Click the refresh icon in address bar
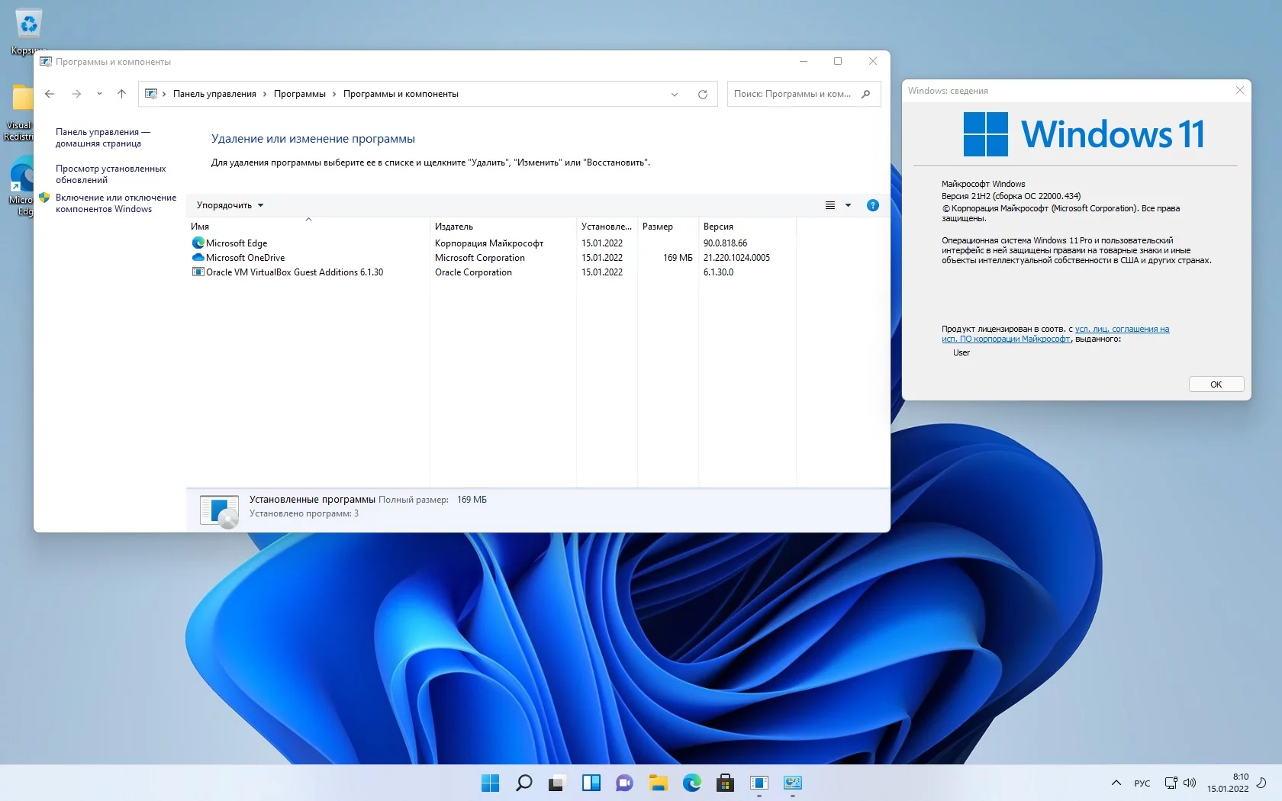Screen dimensions: 1282x801 [x=702, y=95]
